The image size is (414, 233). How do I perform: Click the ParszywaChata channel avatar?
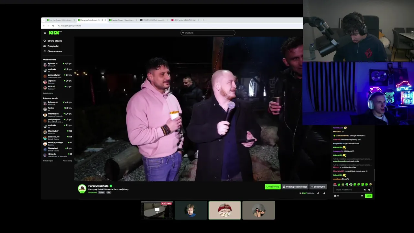click(82, 188)
